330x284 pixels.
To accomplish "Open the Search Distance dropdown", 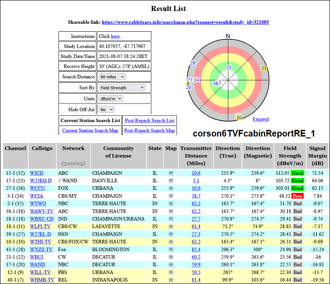I will coord(112,77).
